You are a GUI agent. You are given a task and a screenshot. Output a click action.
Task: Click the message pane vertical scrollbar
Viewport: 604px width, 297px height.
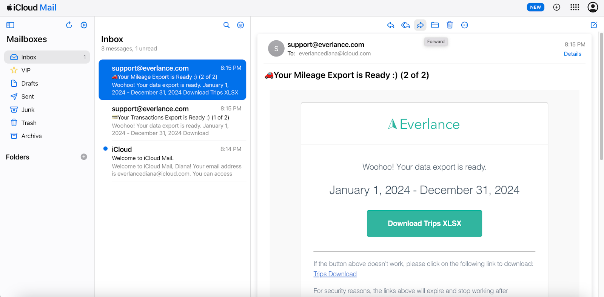(601, 96)
